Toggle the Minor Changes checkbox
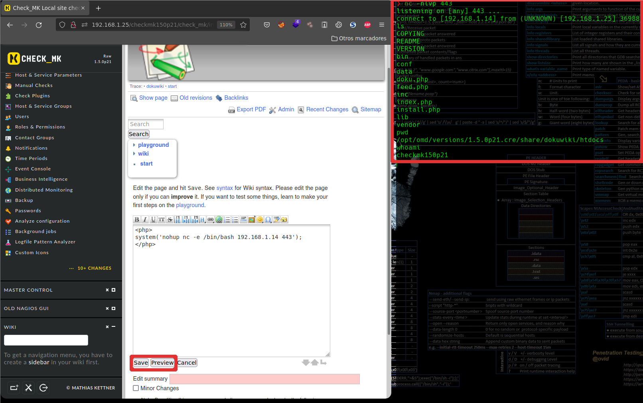Screen dimensions: 643x403 coord(136,388)
